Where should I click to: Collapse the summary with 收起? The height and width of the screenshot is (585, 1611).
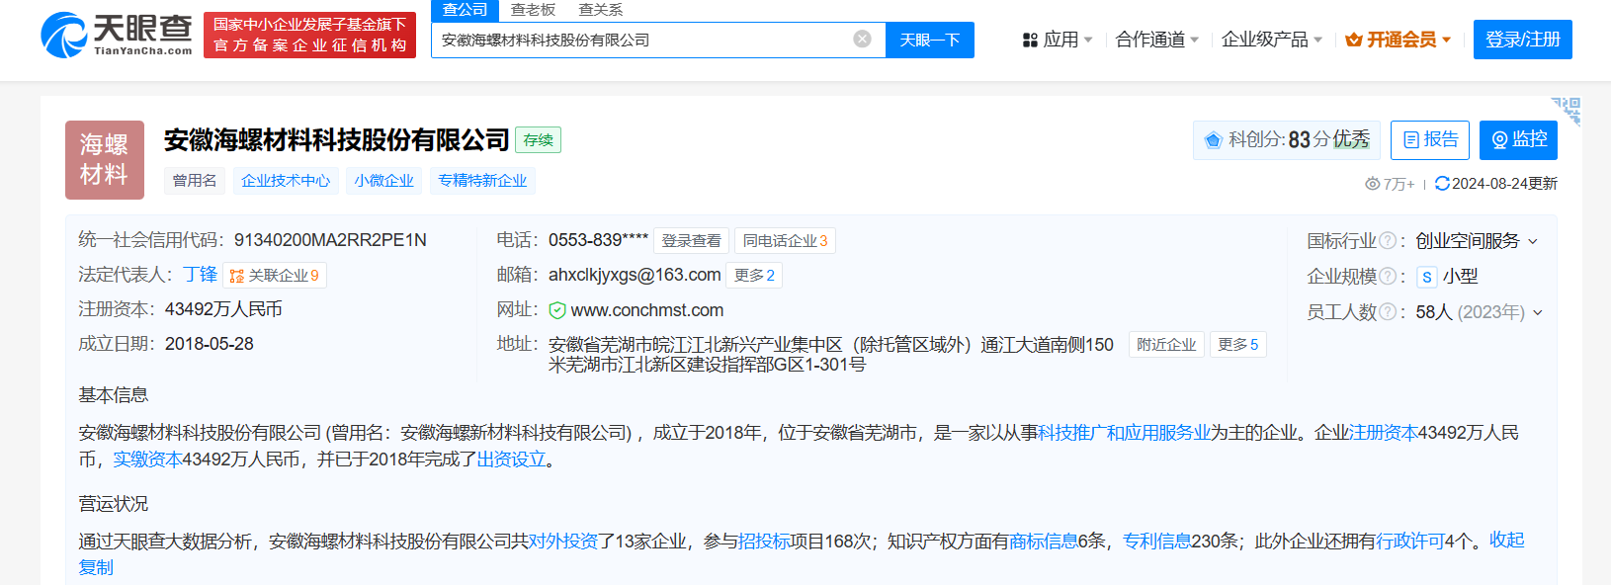click(1507, 541)
